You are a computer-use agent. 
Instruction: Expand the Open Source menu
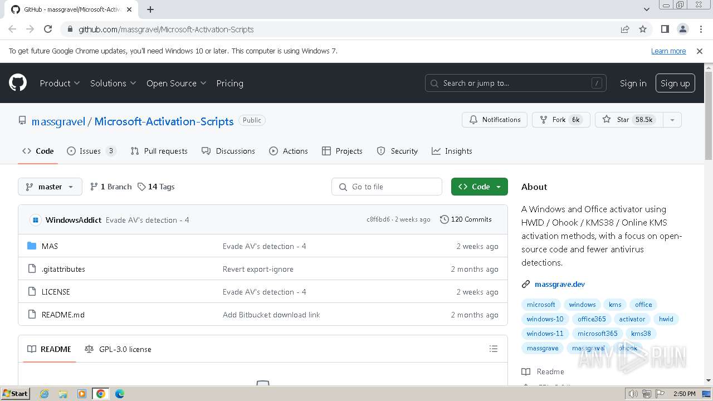pos(176,83)
